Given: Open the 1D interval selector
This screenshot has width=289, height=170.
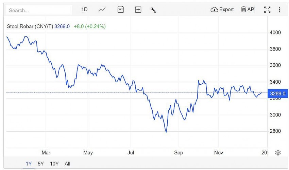Looking at the screenshot, I should (x=84, y=10).
